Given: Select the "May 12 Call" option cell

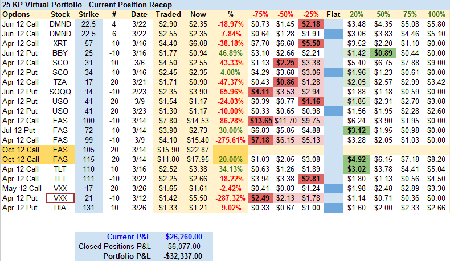Looking at the screenshot, I should (20, 188).
